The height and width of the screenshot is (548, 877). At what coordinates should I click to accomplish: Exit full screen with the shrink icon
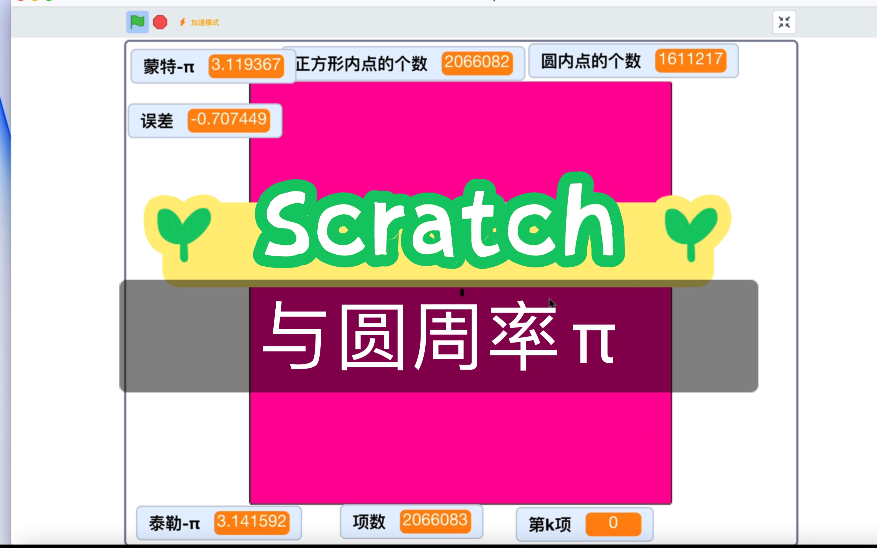(784, 22)
